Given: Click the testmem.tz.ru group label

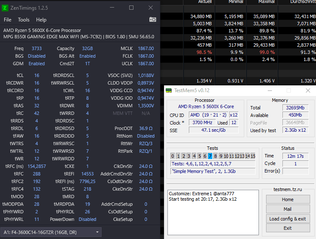Looking at the screenshot, I should click(x=287, y=189).
